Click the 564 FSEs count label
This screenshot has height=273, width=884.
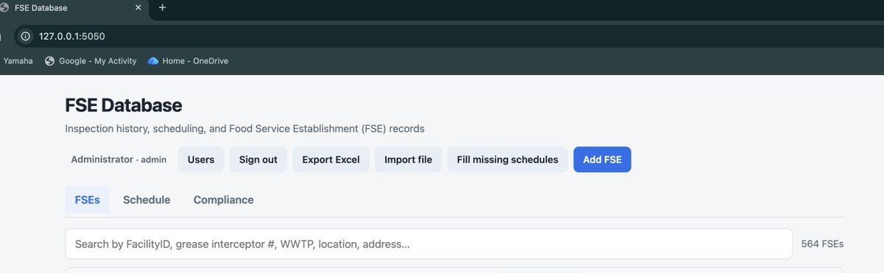pyautogui.click(x=822, y=244)
